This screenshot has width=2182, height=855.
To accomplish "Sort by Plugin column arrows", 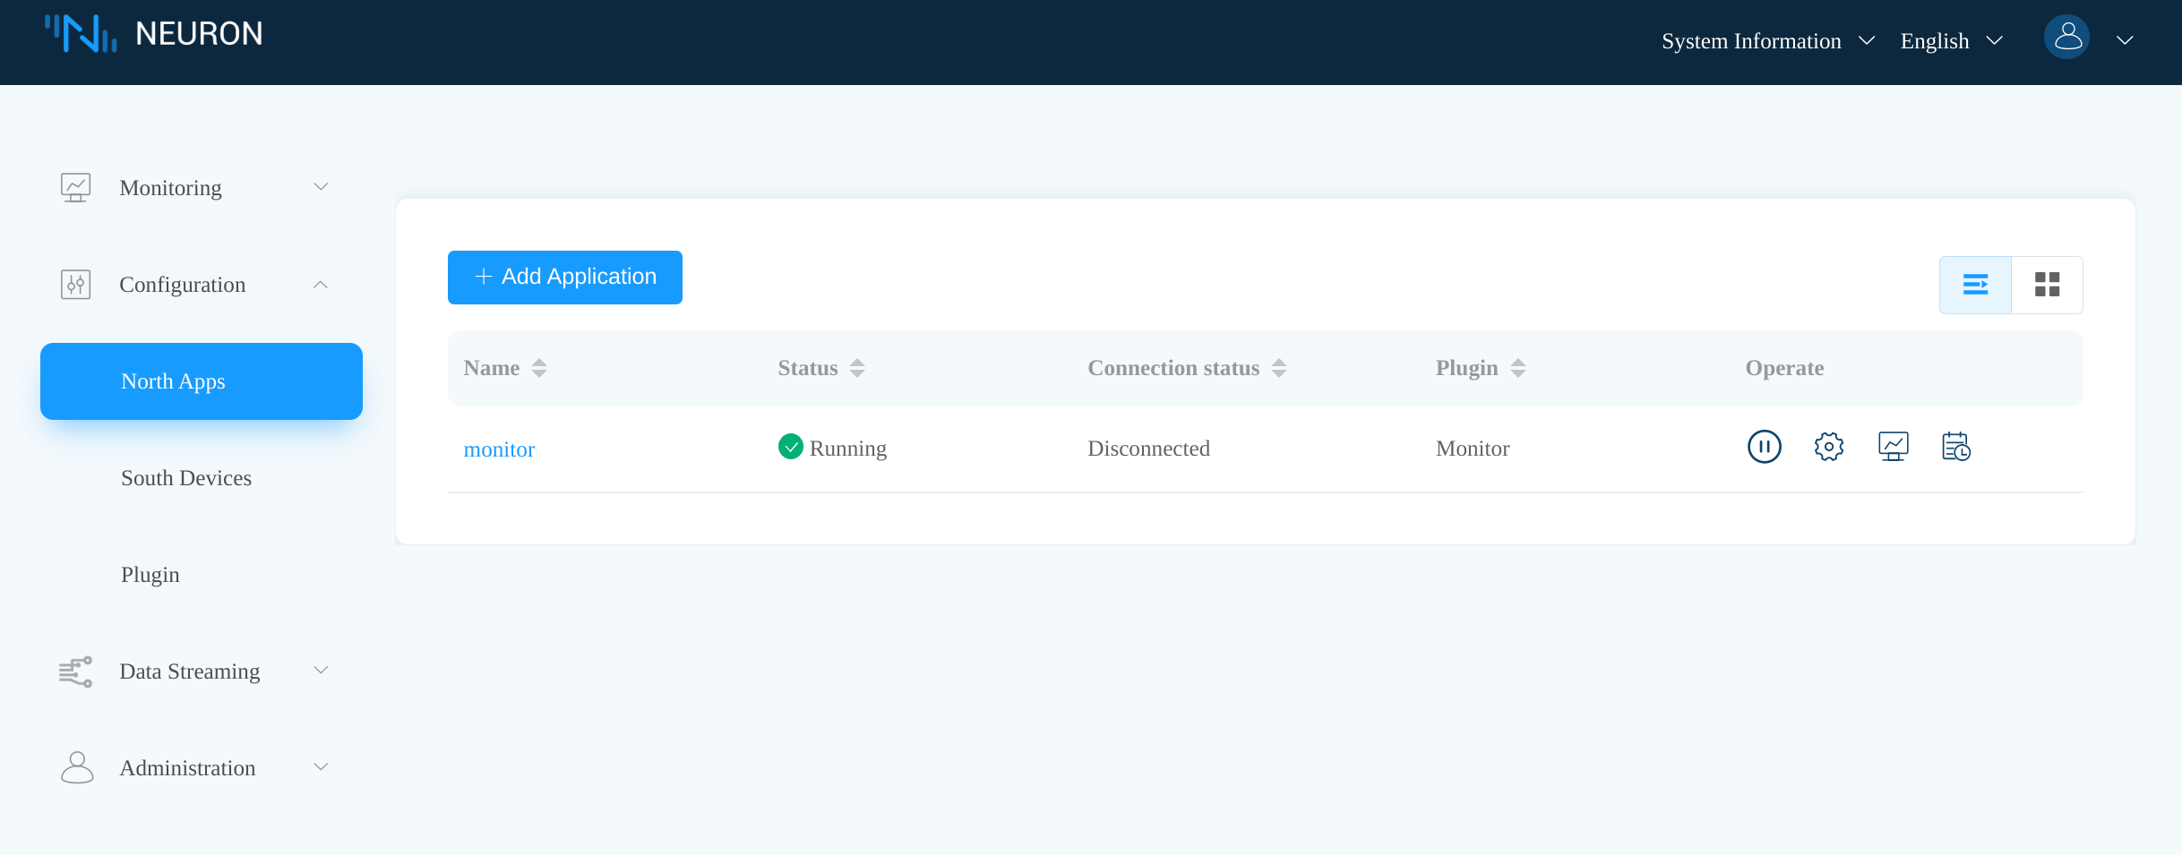I will 1518,368.
